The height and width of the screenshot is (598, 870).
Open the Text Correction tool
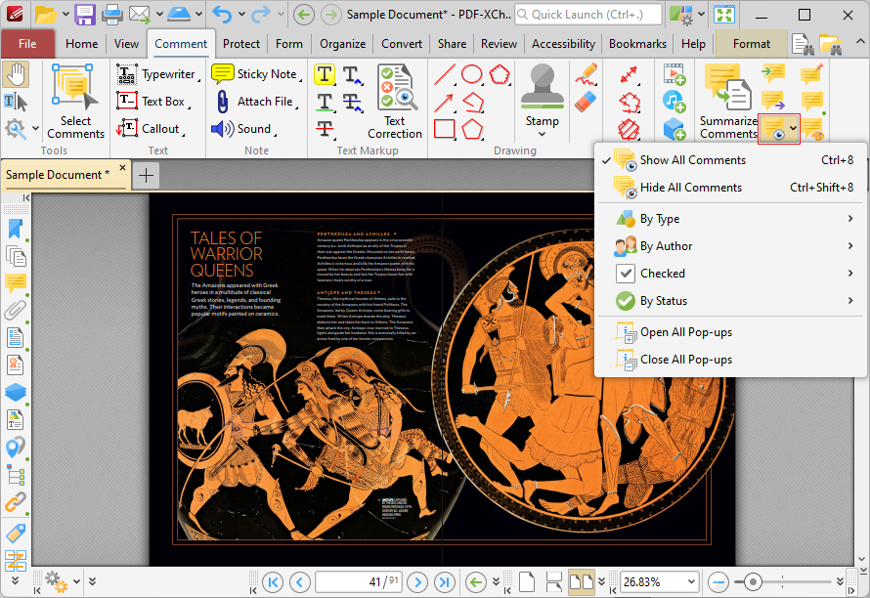(x=395, y=102)
